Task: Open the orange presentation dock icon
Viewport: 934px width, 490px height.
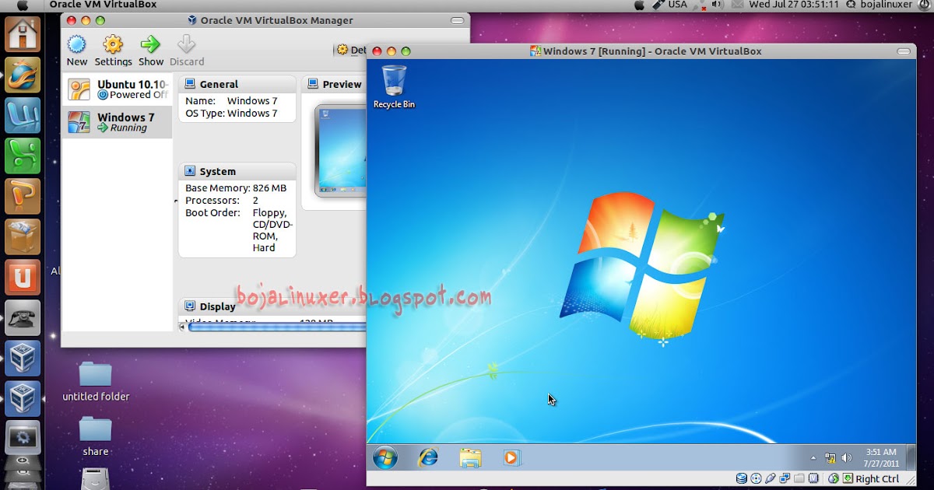Action: tap(23, 196)
